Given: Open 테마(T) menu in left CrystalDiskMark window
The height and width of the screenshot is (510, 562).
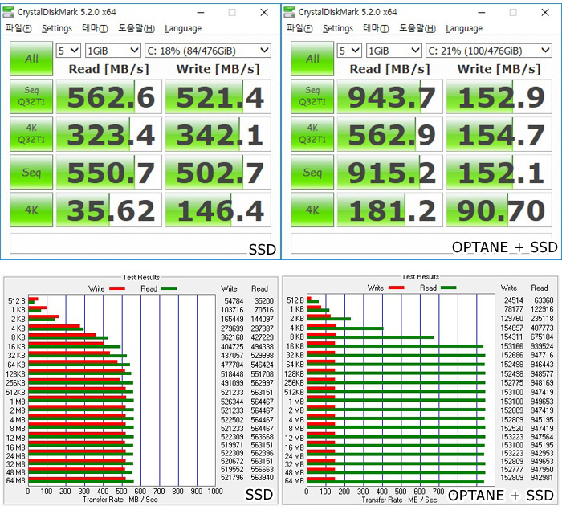Looking at the screenshot, I should 95,28.
